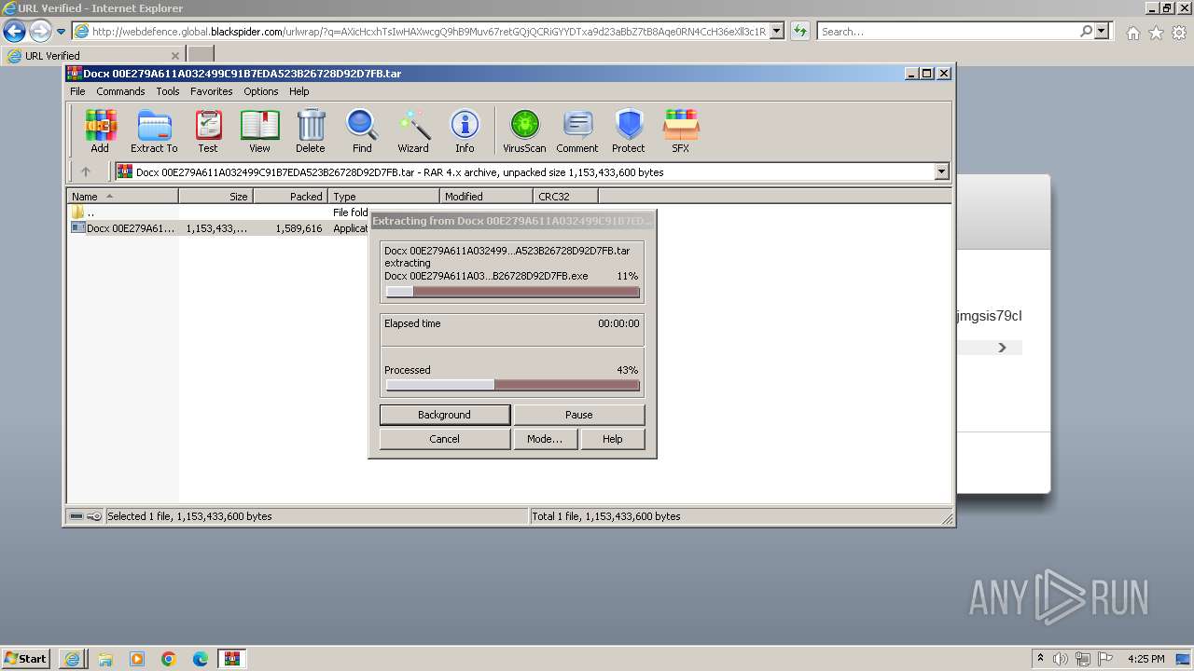
Task: Click the Processed progress bar at 43%
Action: (x=512, y=385)
